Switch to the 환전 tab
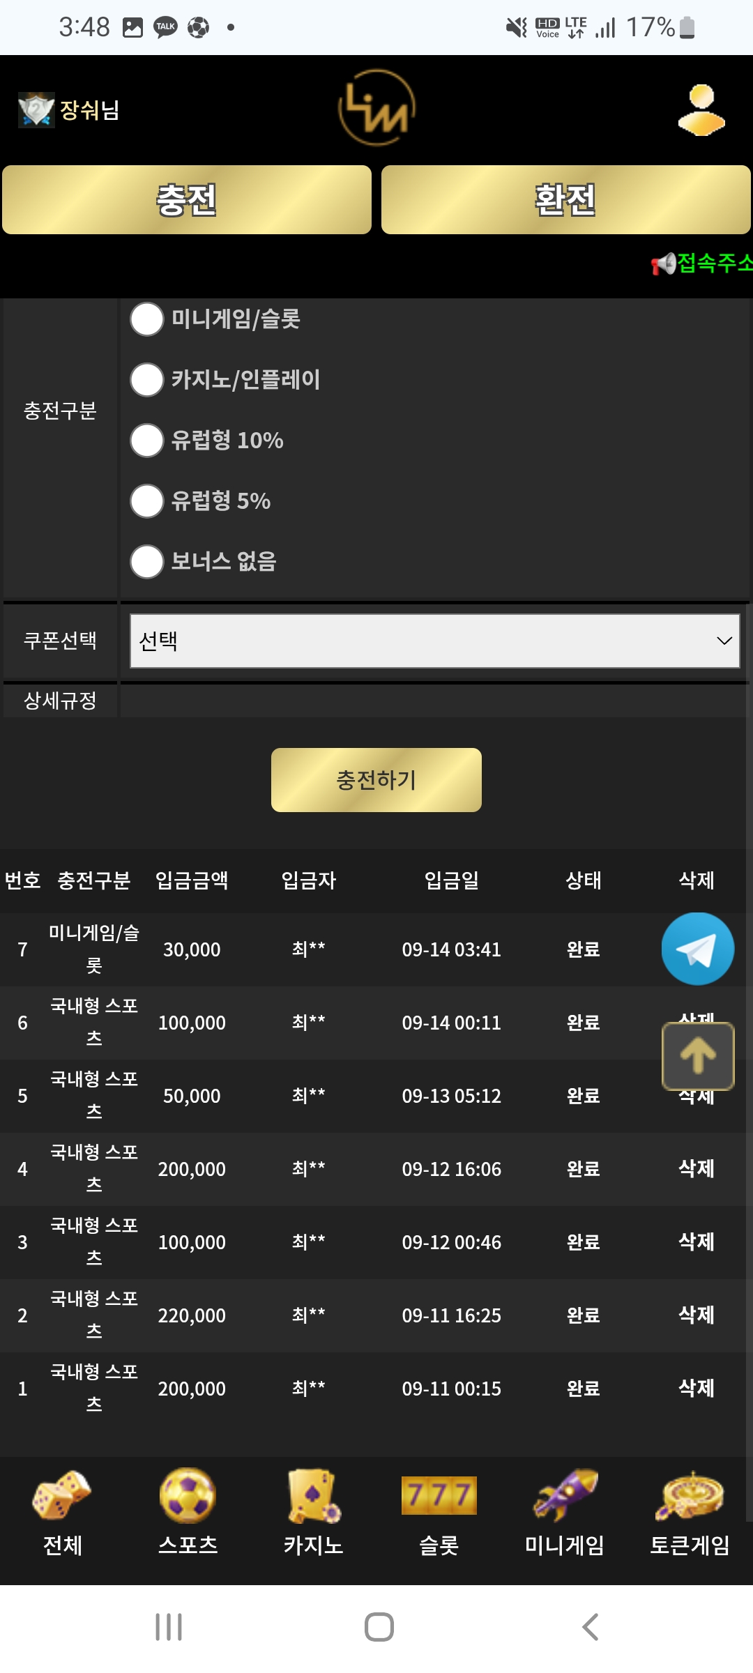Screen dimensions: 753x1673 565,200
